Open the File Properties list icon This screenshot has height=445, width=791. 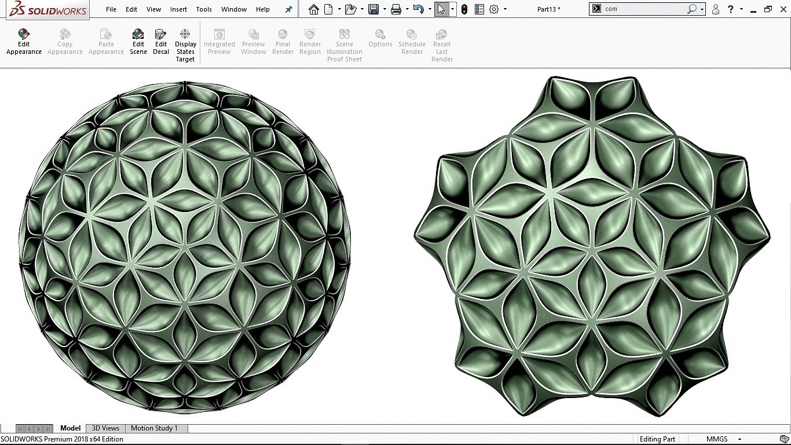479,9
